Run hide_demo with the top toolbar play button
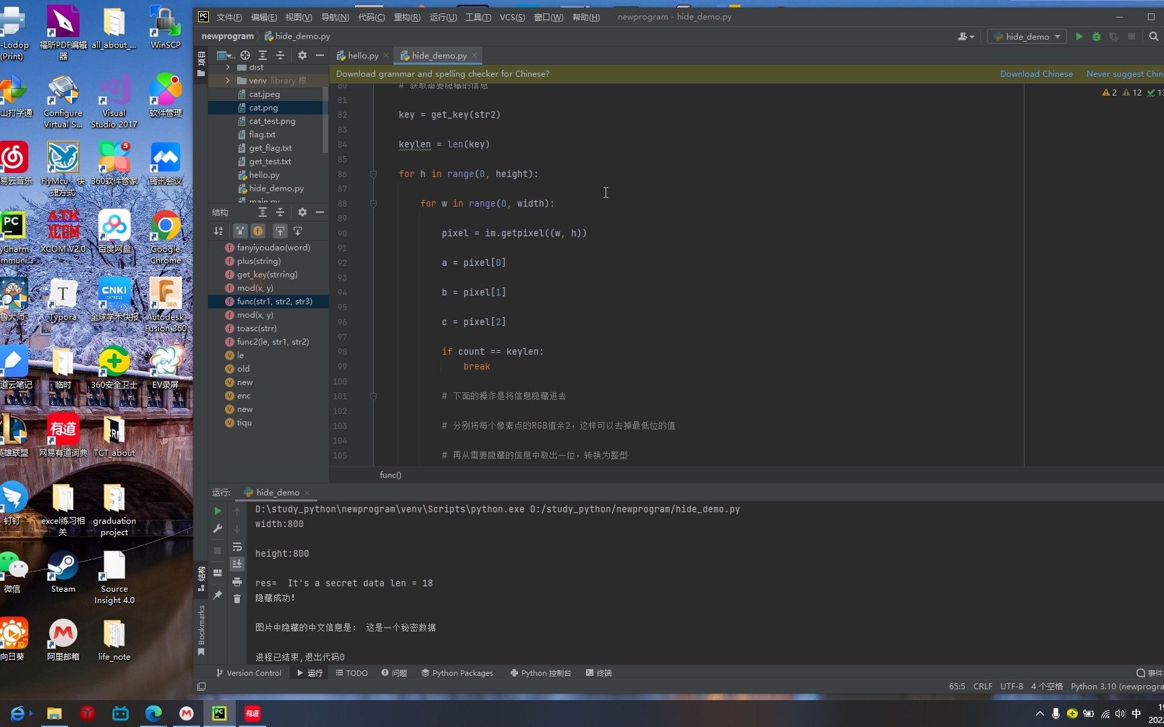Image resolution: width=1164 pixels, height=727 pixels. pyautogui.click(x=1079, y=36)
